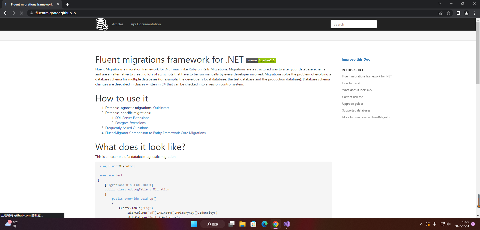Click the address bar URL
The width and height of the screenshot is (480, 230).
56,13
